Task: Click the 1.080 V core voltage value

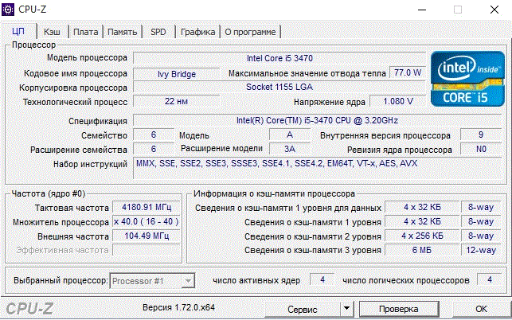Action: pos(398,101)
